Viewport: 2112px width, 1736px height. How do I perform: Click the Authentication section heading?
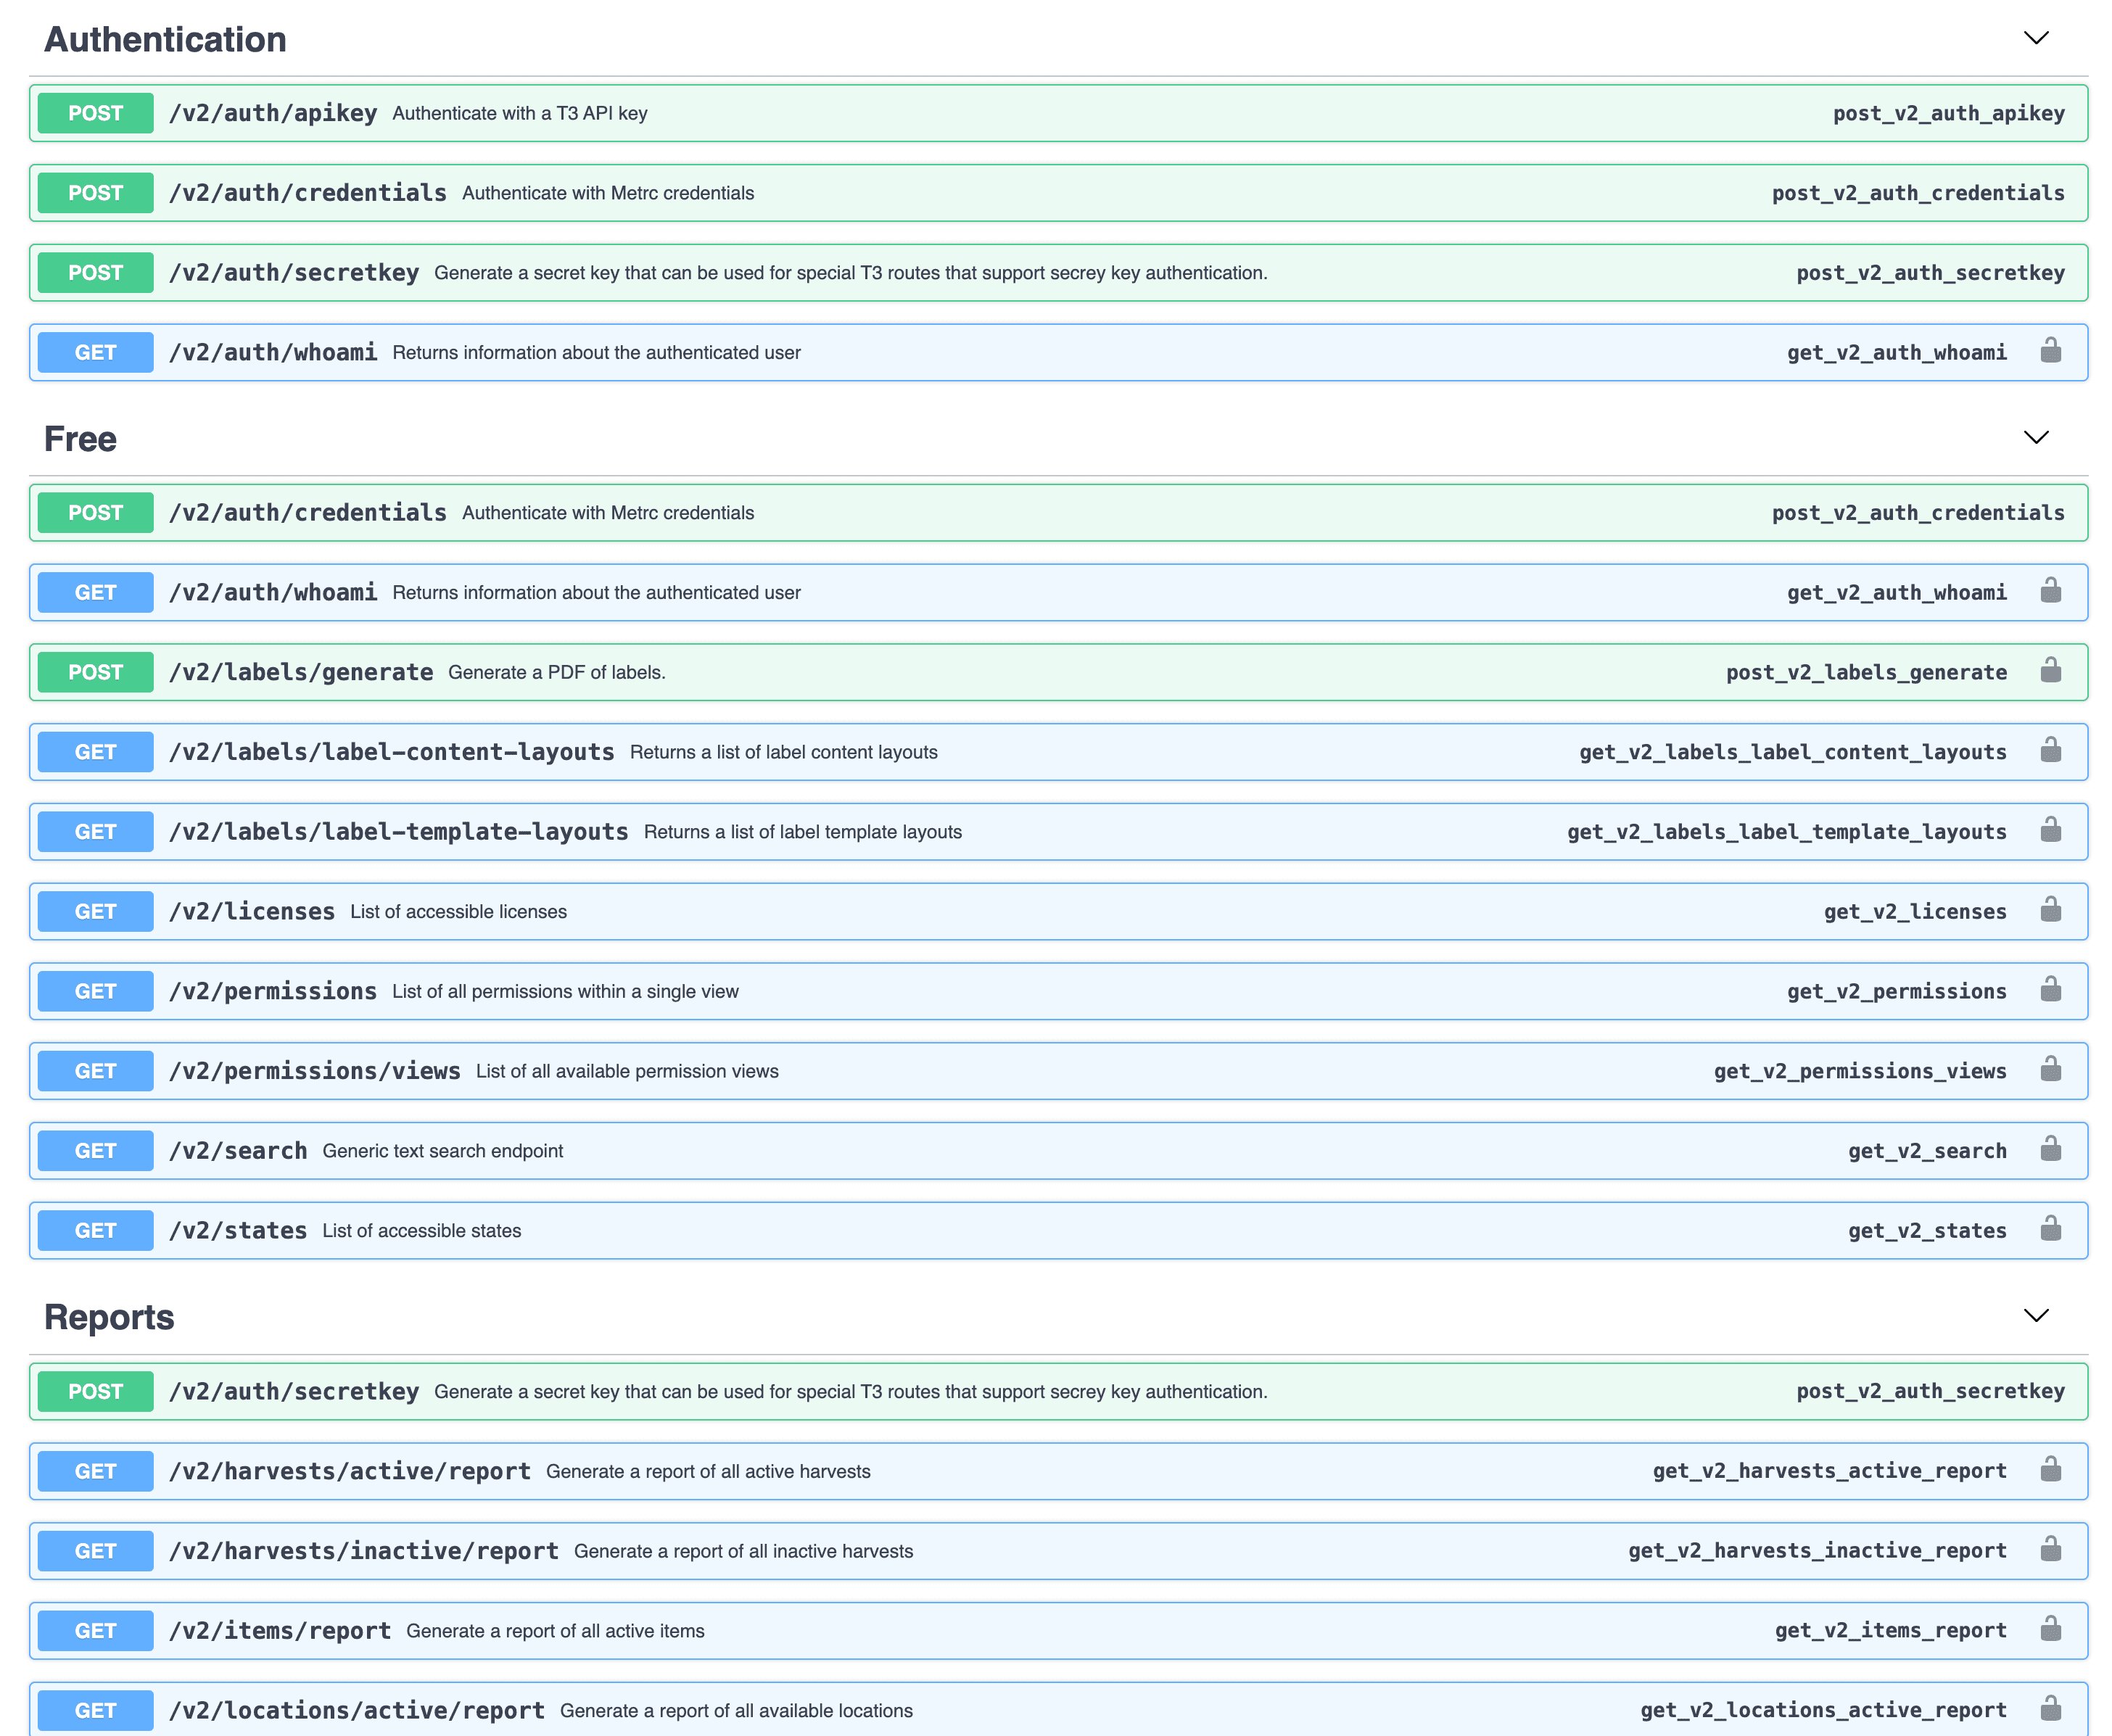[x=165, y=40]
